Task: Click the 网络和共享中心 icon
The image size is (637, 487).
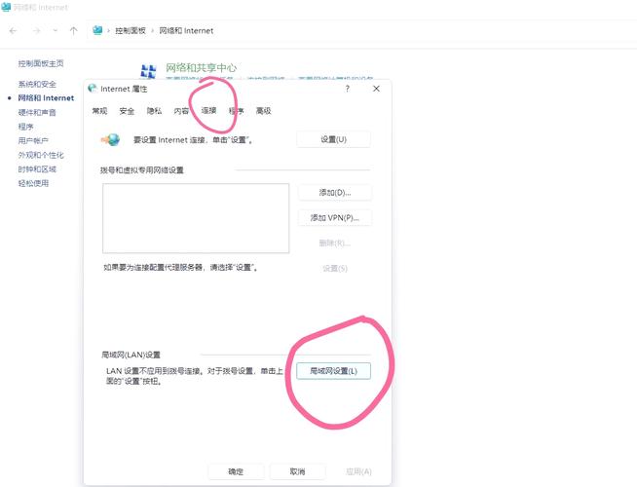Action: click(148, 71)
